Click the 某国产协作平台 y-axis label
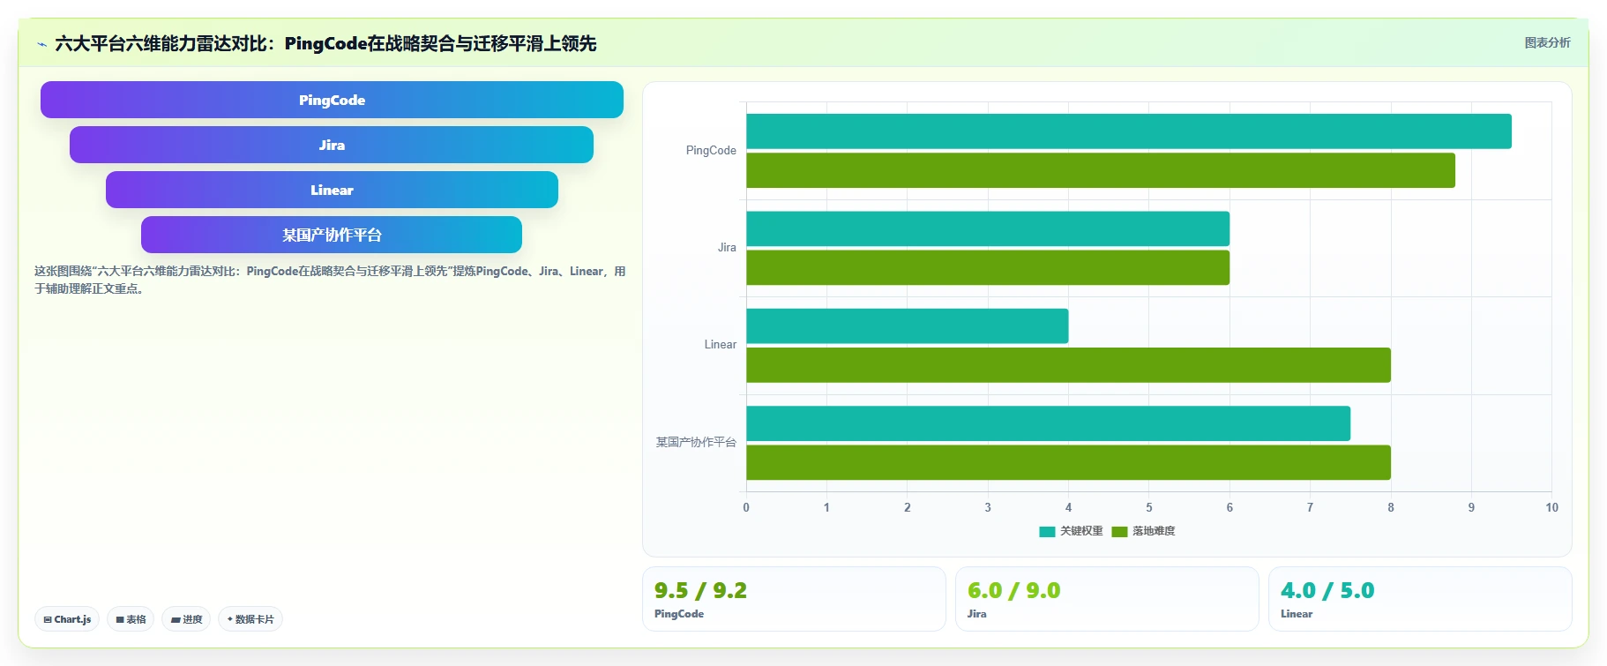The width and height of the screenshot is (1607, 666). [x=696, y=442]
